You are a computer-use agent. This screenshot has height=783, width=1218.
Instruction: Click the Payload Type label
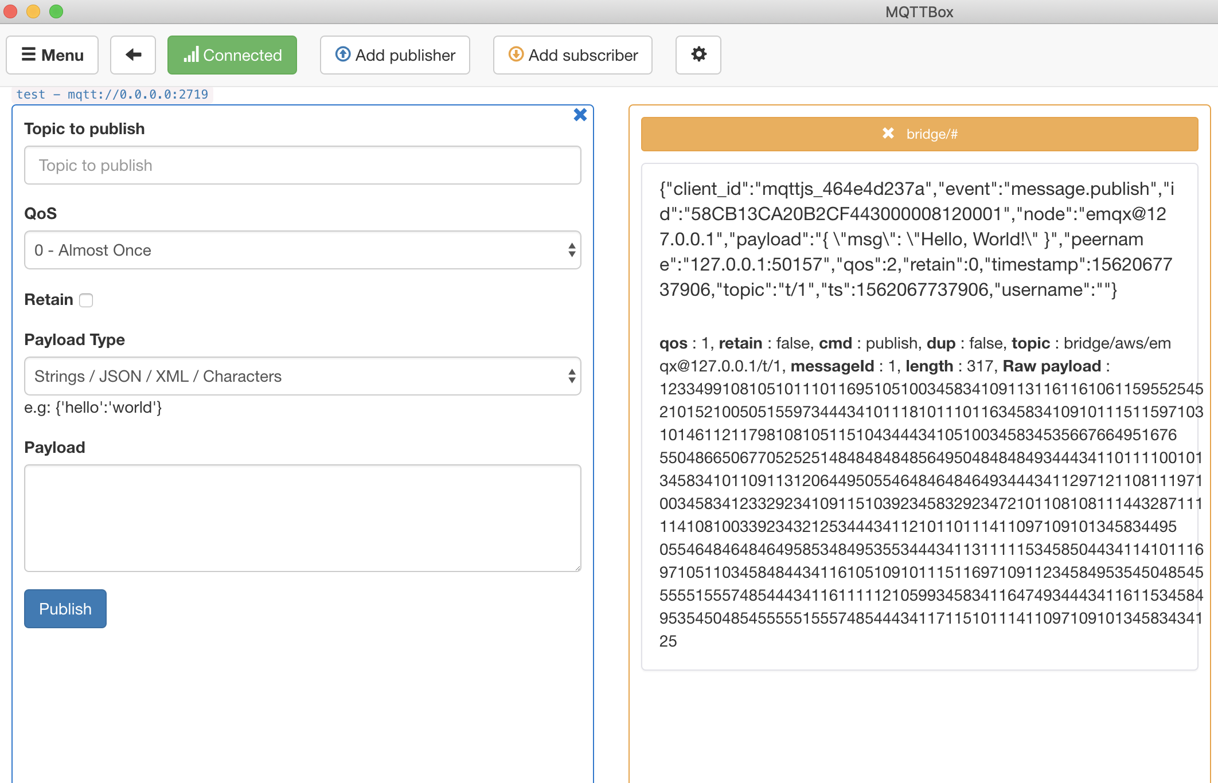(75, 339)
